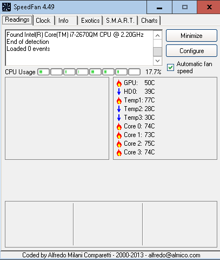Click the 'Temp2: 28C' reading
The width and height of the screenshot is (220, 260).
(x=139, y=109)
